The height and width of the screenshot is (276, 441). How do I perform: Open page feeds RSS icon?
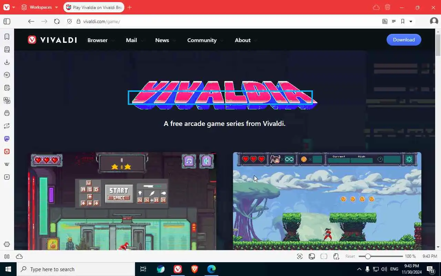[x=385, y=21]
